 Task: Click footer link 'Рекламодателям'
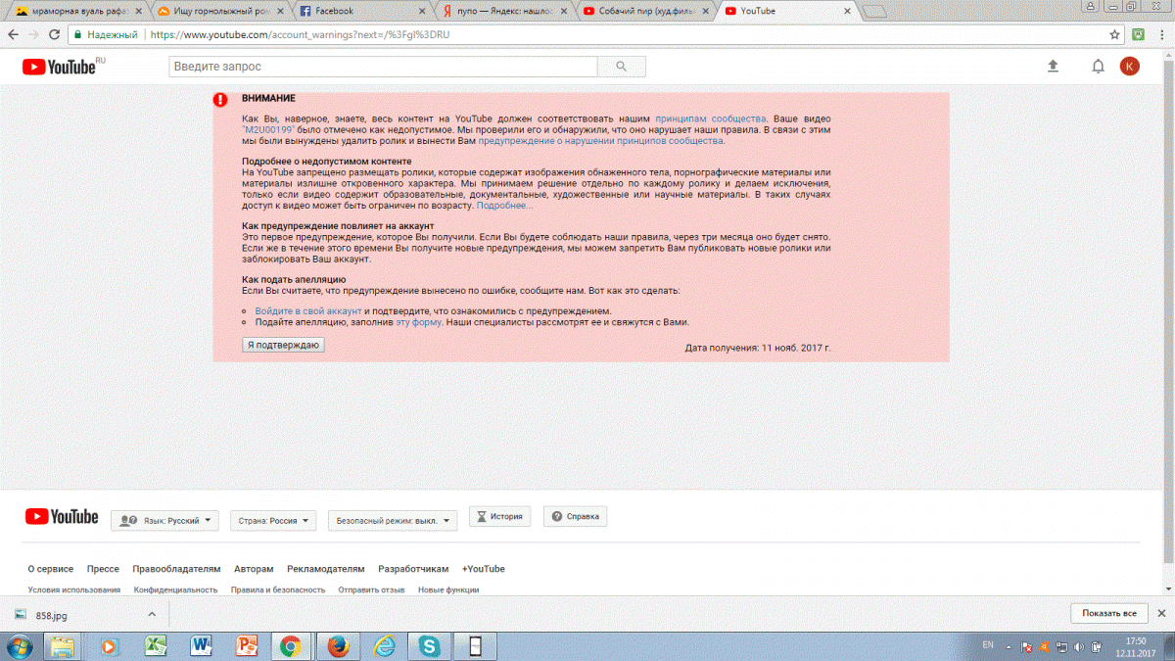pyautogui.click(x=325, y=569)
